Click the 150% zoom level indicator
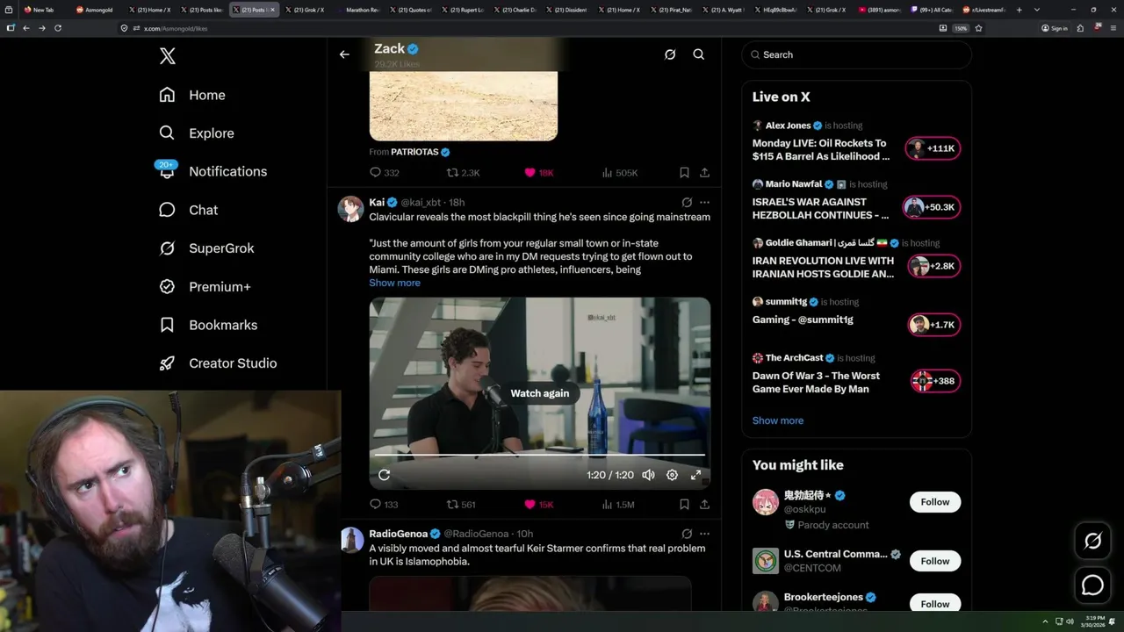 click(x=961, y=28)
